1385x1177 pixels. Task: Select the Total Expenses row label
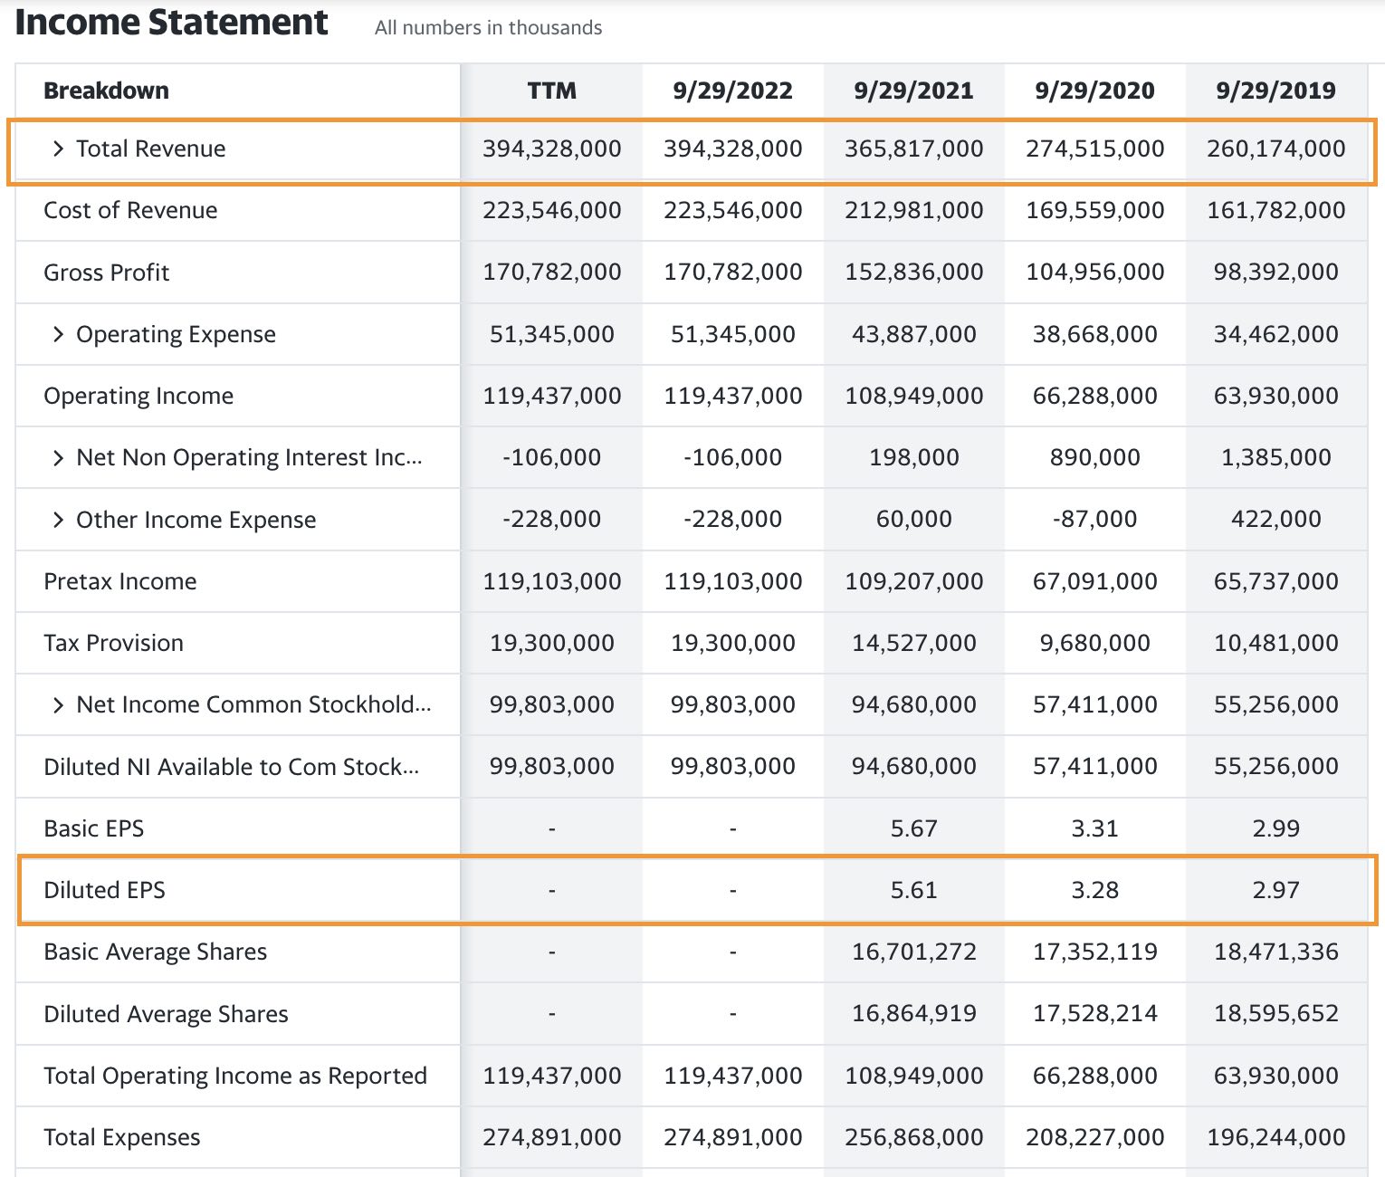[x=121, y=1136]
